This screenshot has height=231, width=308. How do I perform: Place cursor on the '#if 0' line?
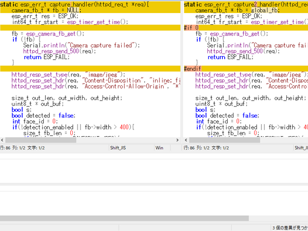191,28
